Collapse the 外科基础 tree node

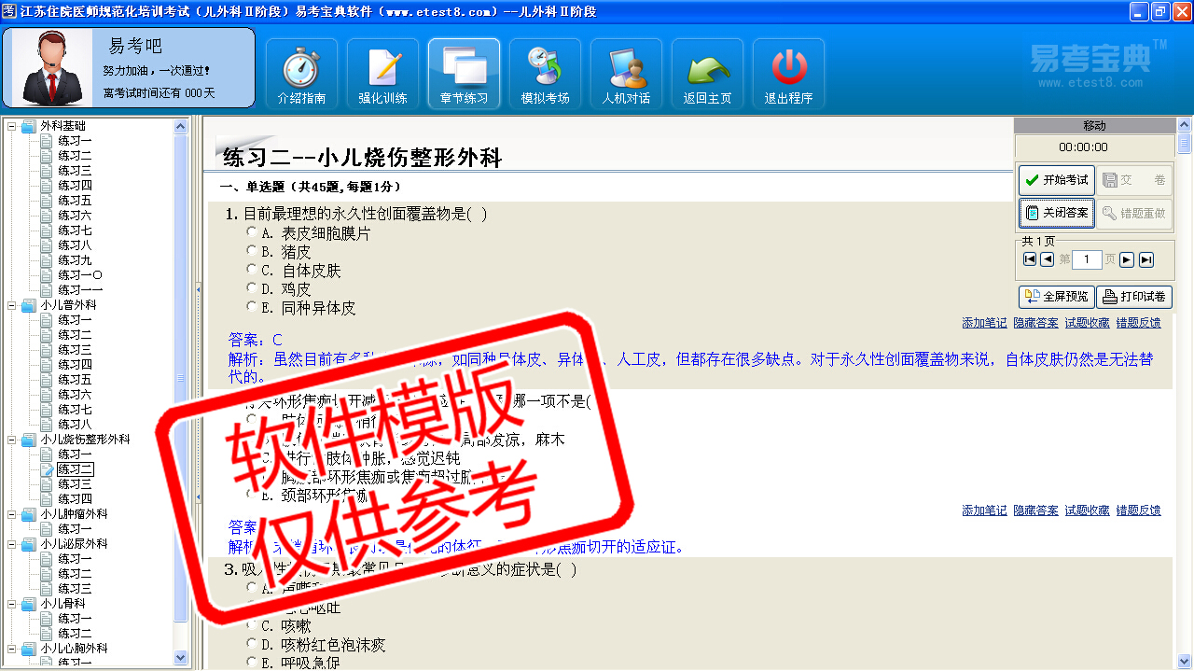pos(12,126)
